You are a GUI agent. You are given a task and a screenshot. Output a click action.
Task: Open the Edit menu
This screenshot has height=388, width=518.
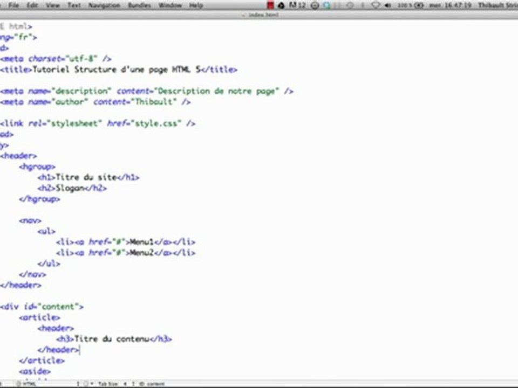32,5
